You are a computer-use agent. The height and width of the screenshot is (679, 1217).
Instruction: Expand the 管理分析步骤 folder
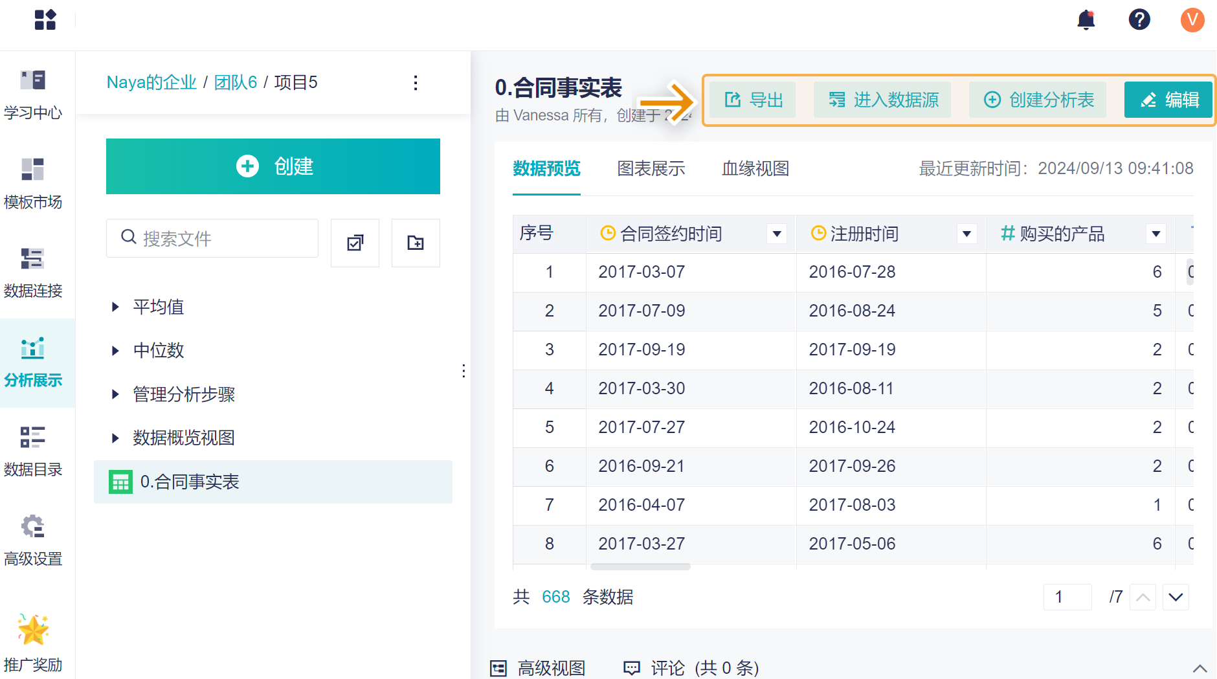point(115,394)
